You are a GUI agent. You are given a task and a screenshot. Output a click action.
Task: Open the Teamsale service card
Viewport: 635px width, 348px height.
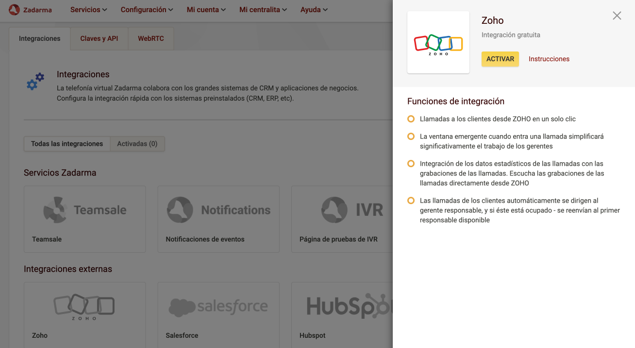click(x=85, y=219)
